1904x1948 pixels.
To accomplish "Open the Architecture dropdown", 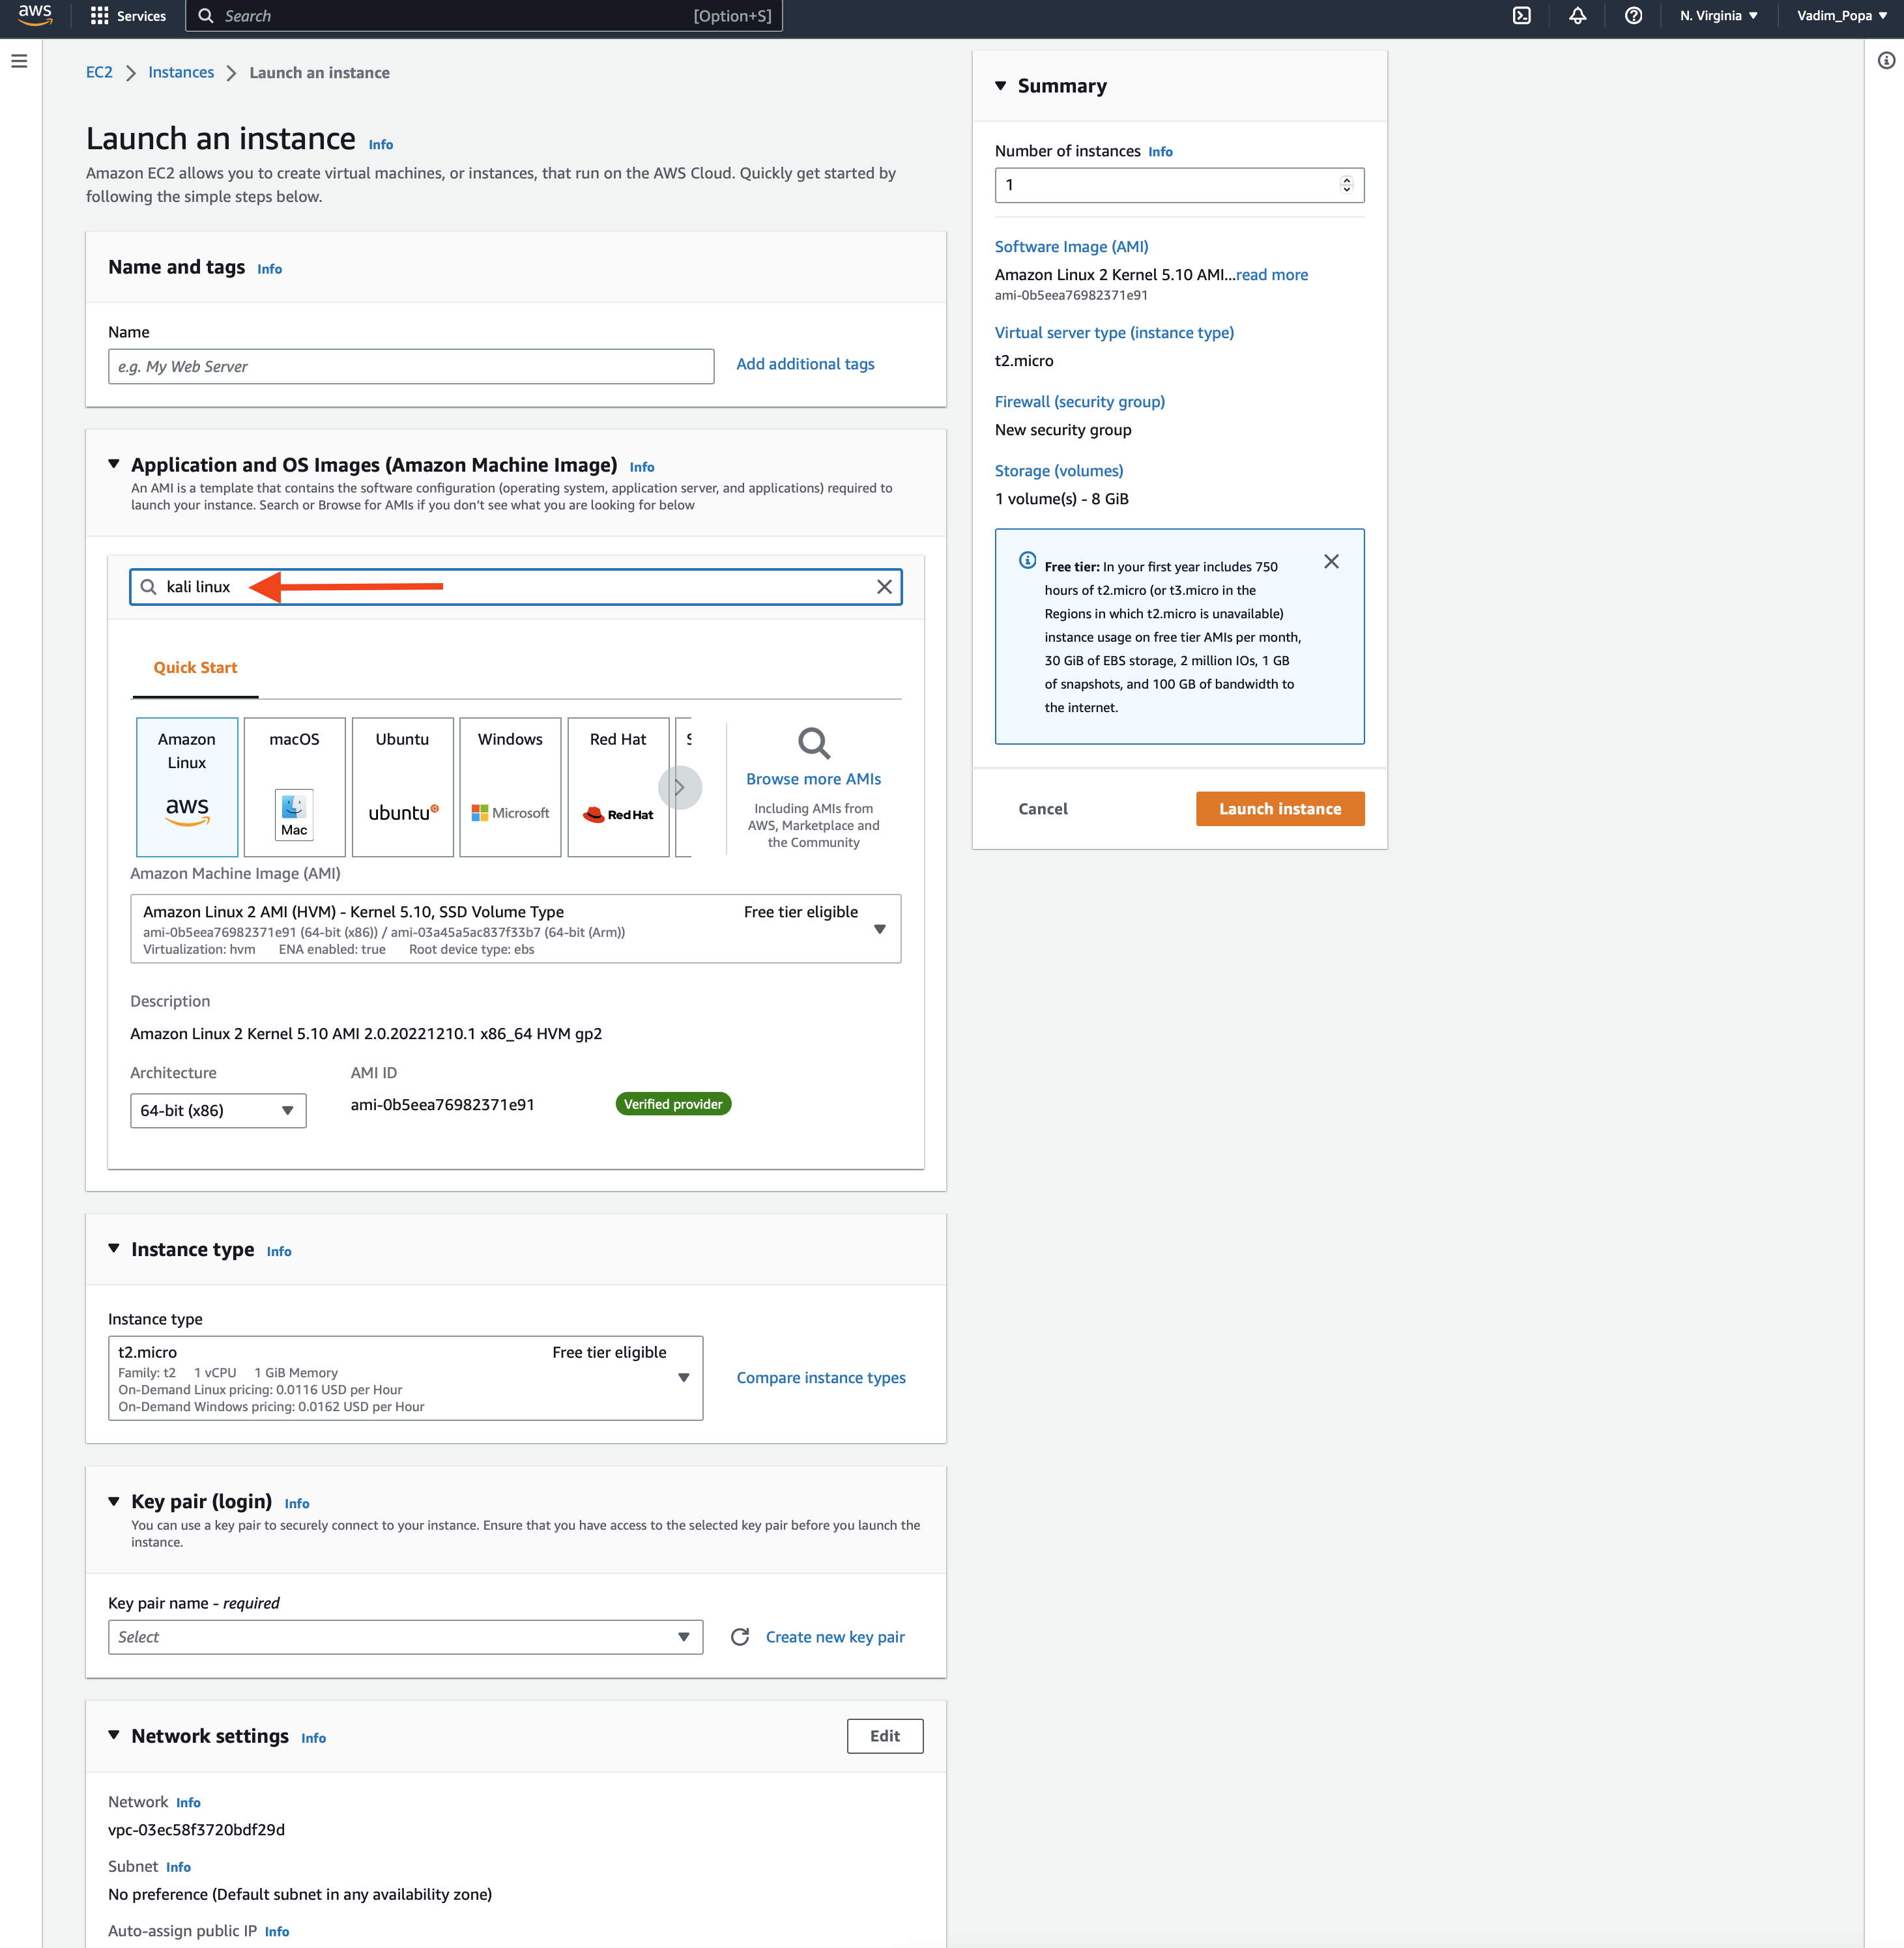I will click(217, 1110).
